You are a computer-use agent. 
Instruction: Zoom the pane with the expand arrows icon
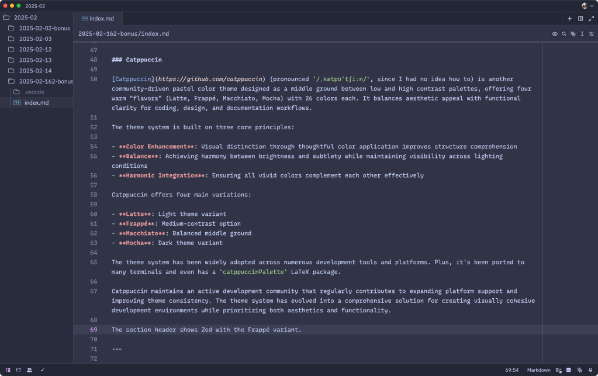pos(590,19)
